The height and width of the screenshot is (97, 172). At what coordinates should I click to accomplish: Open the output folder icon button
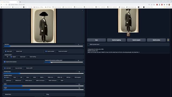coord(168,40)
